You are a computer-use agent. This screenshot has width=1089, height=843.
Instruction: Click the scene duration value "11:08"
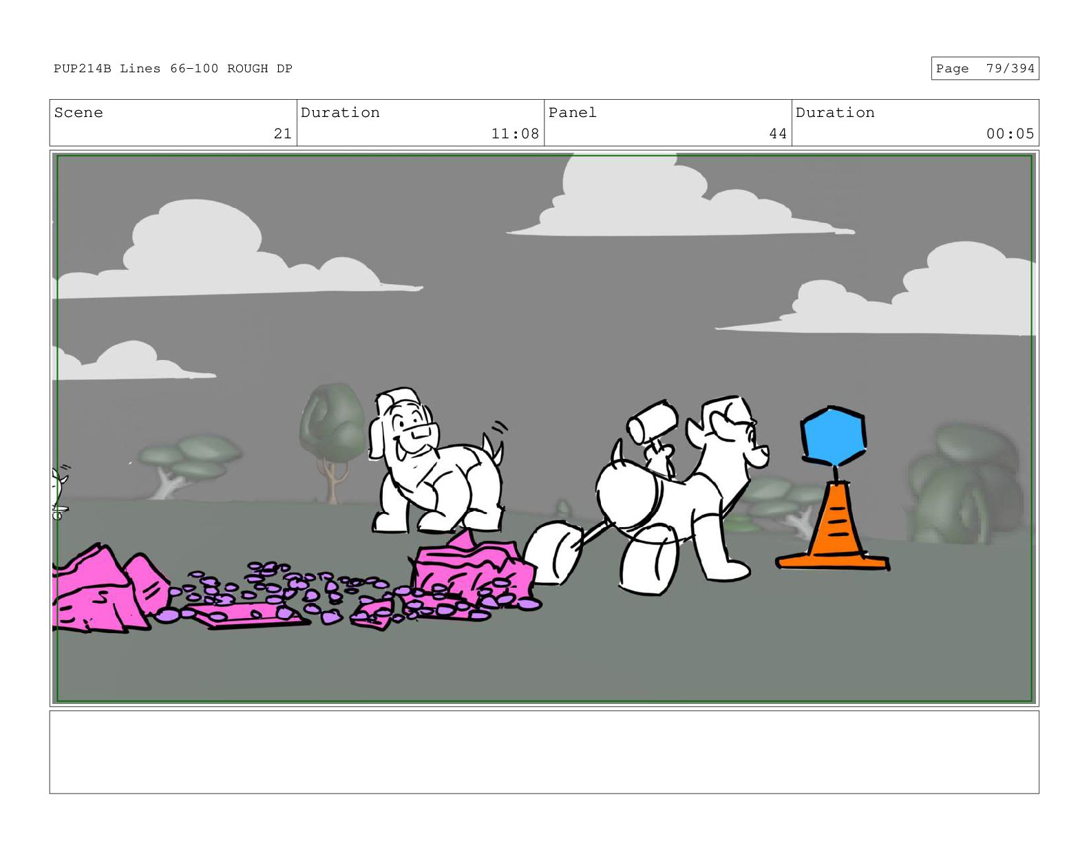515,134
